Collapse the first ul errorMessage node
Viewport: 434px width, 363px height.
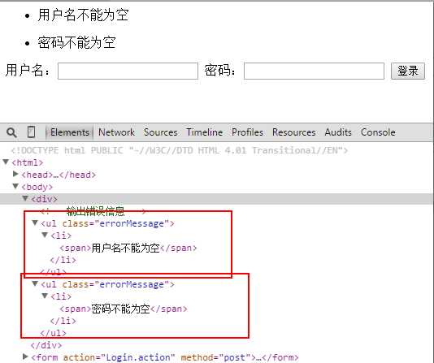click(x=35, y=223)
